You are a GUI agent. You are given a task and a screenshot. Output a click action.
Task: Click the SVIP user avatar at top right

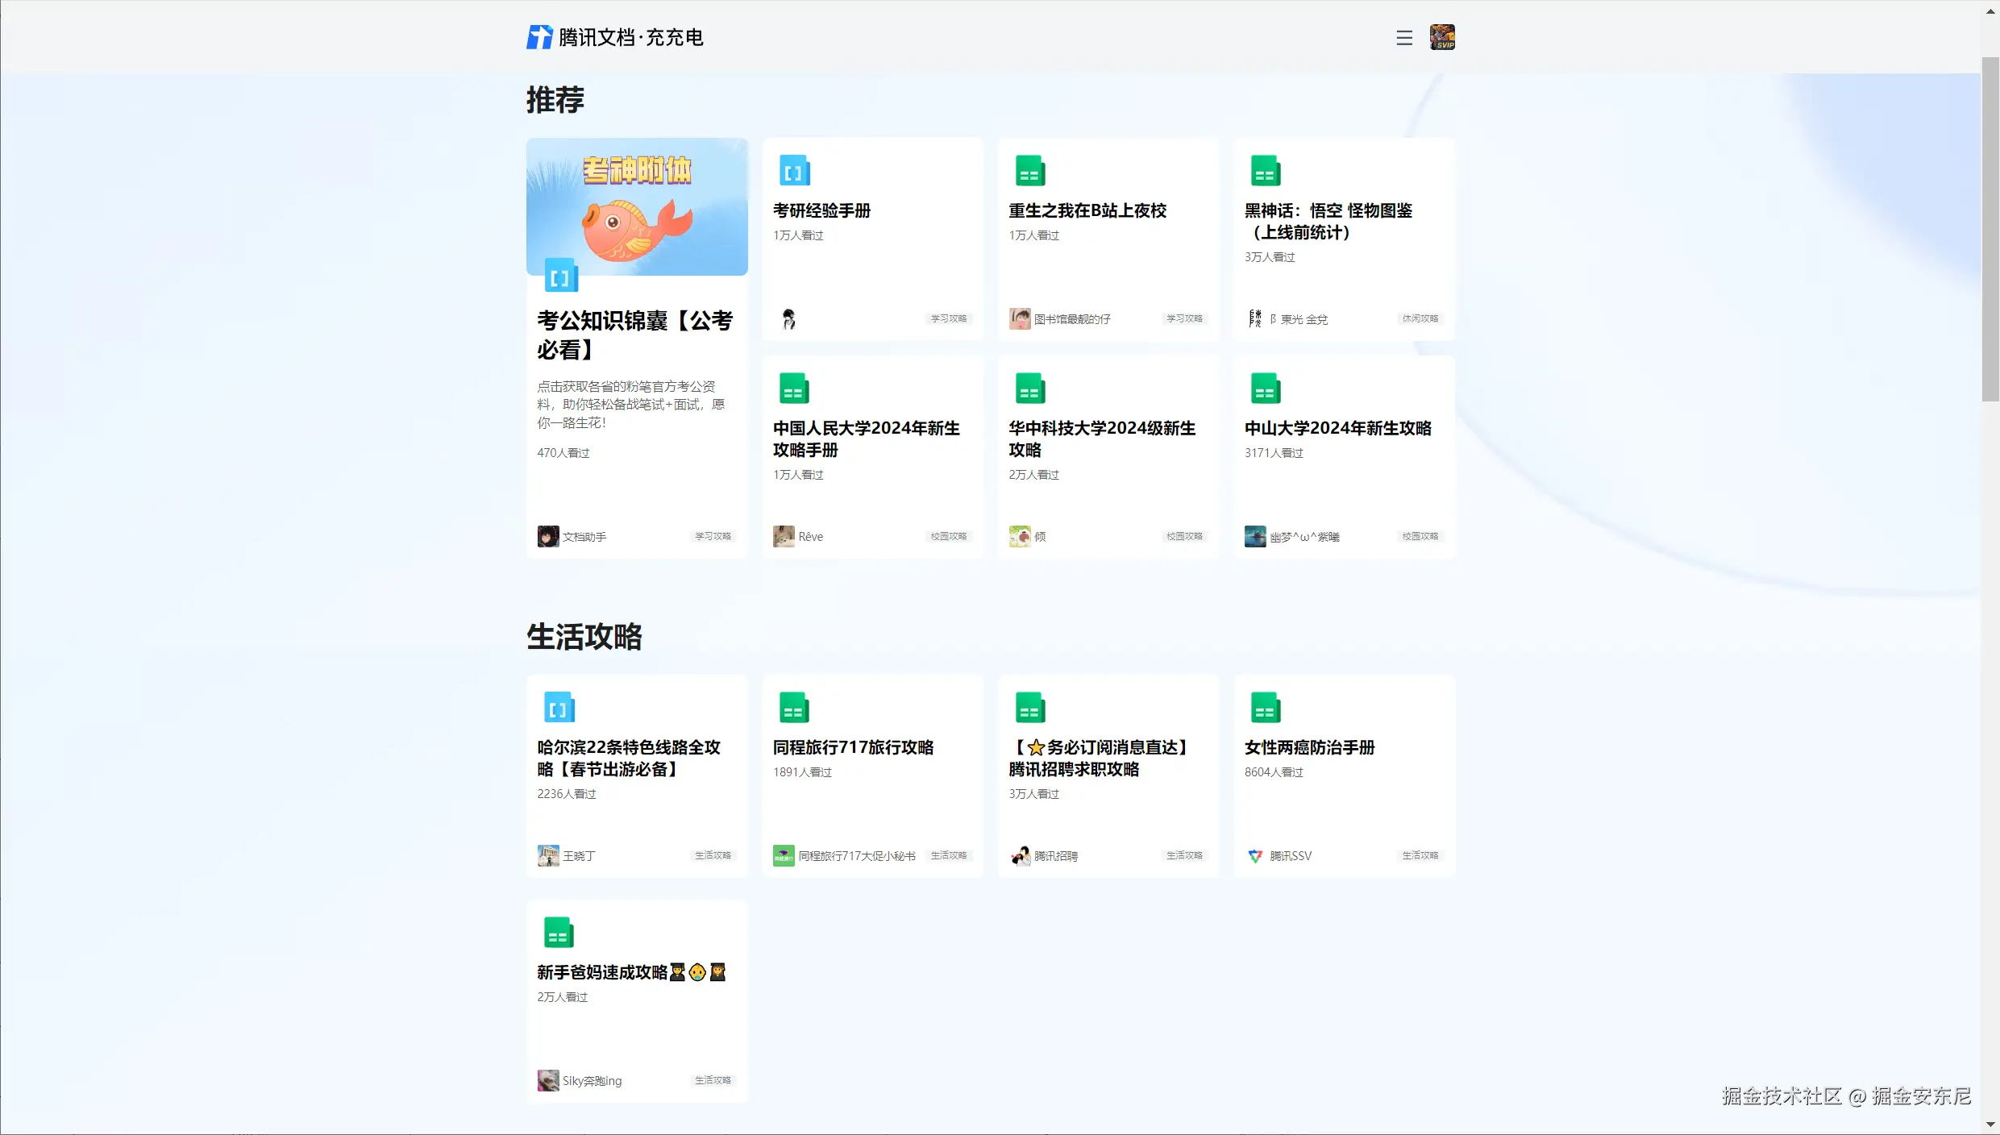click(x=1442, y=37)
